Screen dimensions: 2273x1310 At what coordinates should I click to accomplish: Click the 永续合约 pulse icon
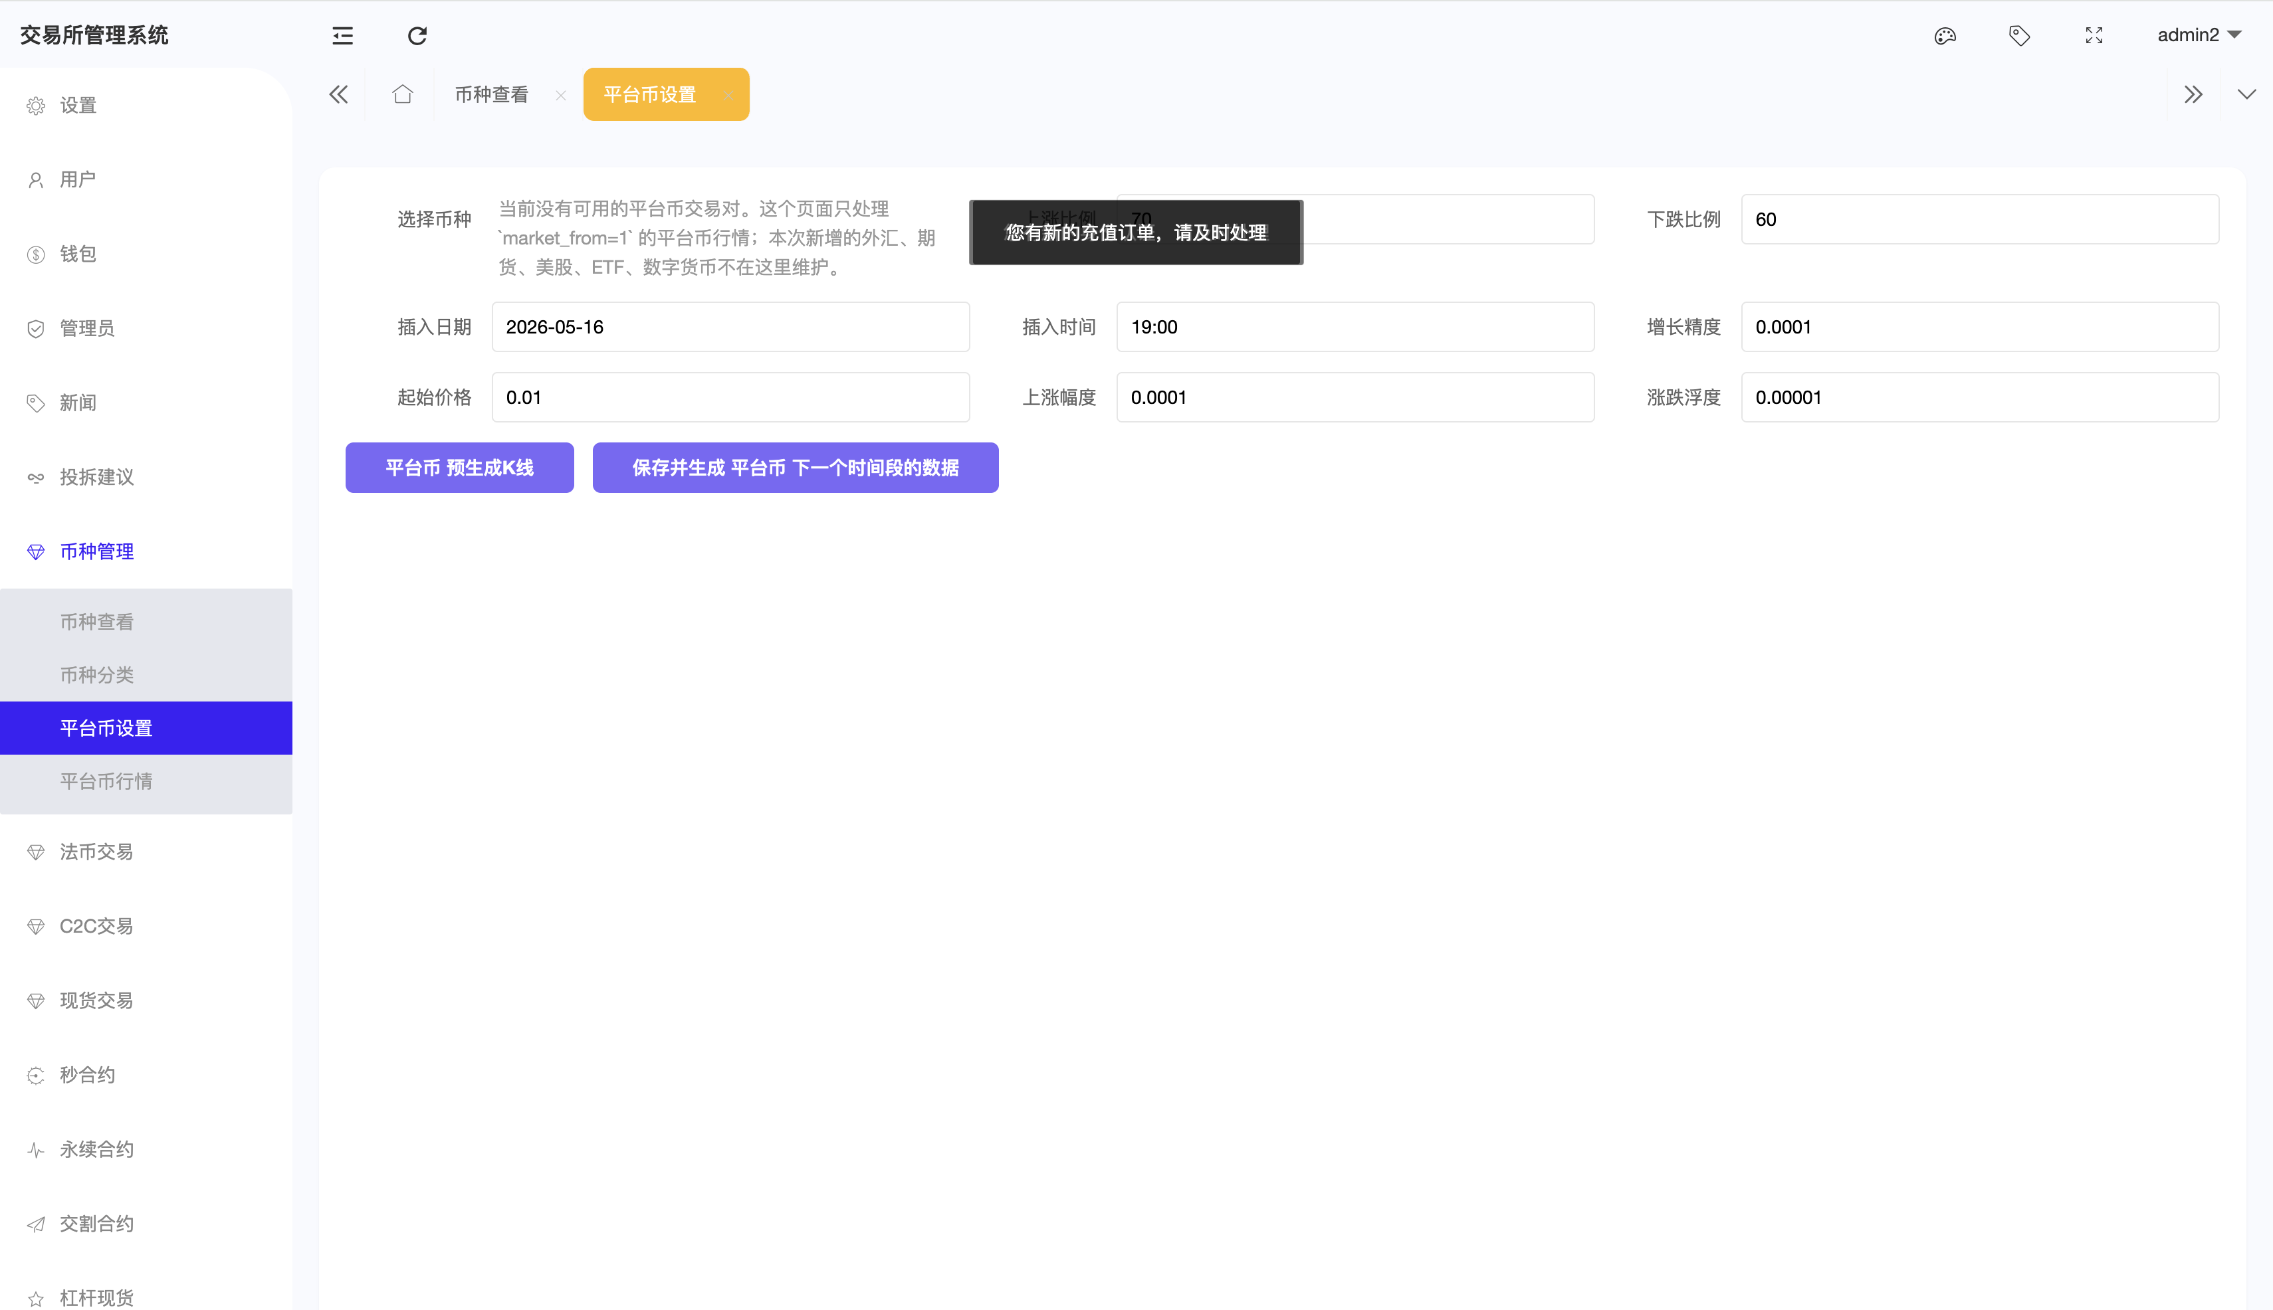point(36,1150)
